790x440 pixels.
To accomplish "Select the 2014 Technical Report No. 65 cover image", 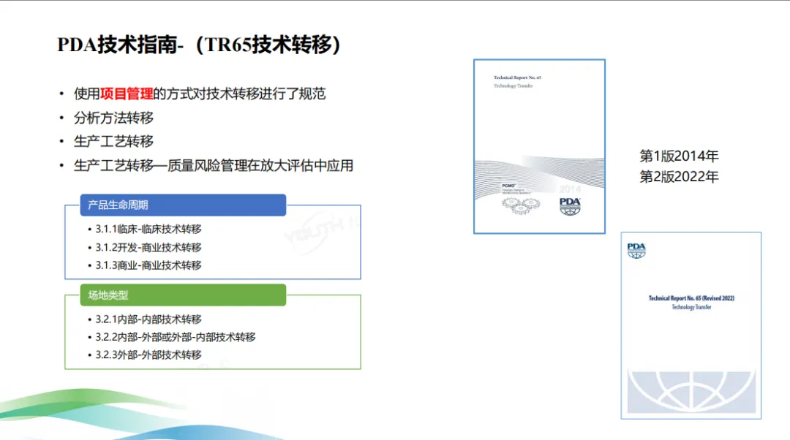I will coord(539,146).
